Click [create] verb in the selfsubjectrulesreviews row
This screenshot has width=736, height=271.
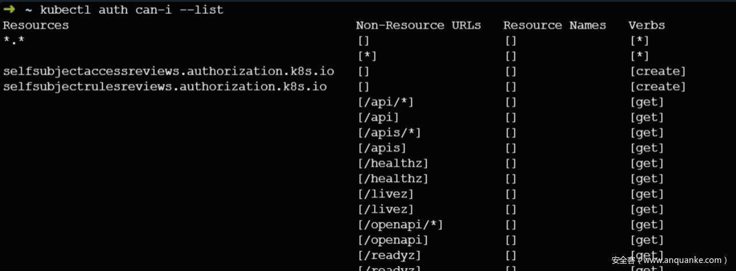[658, 87]
